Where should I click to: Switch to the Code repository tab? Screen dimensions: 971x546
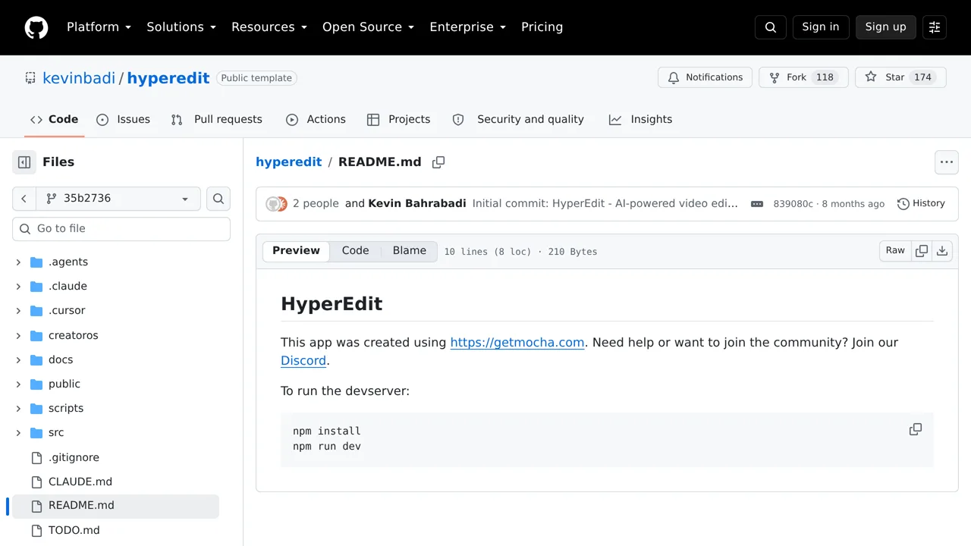pos(55,120)
